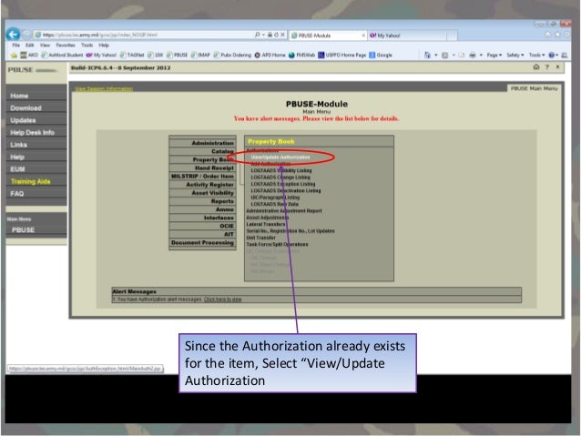The image size is (581, 436).
Task: Open IMAP favorites bar shortcut
Action: (200, 56)
